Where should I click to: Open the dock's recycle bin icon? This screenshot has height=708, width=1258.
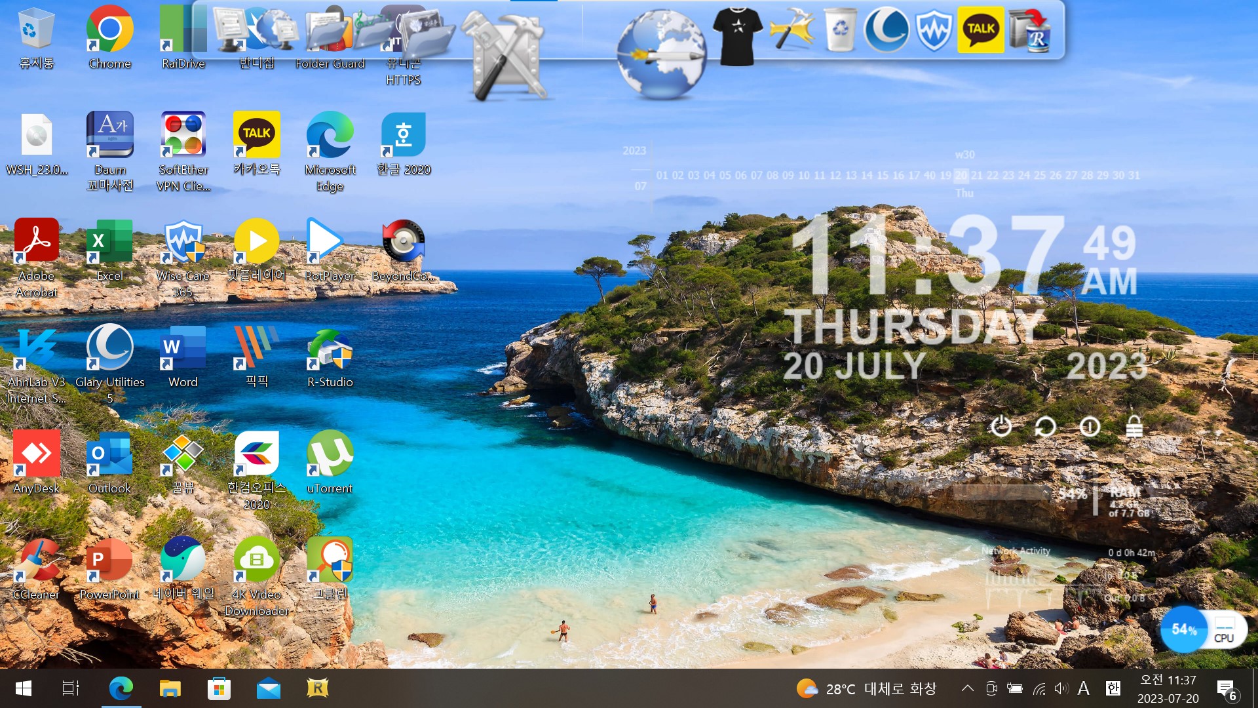[839, 29]
